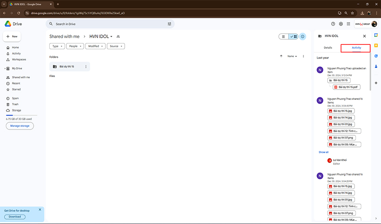Open the Type filter dropdown

(x=57, y=46)
